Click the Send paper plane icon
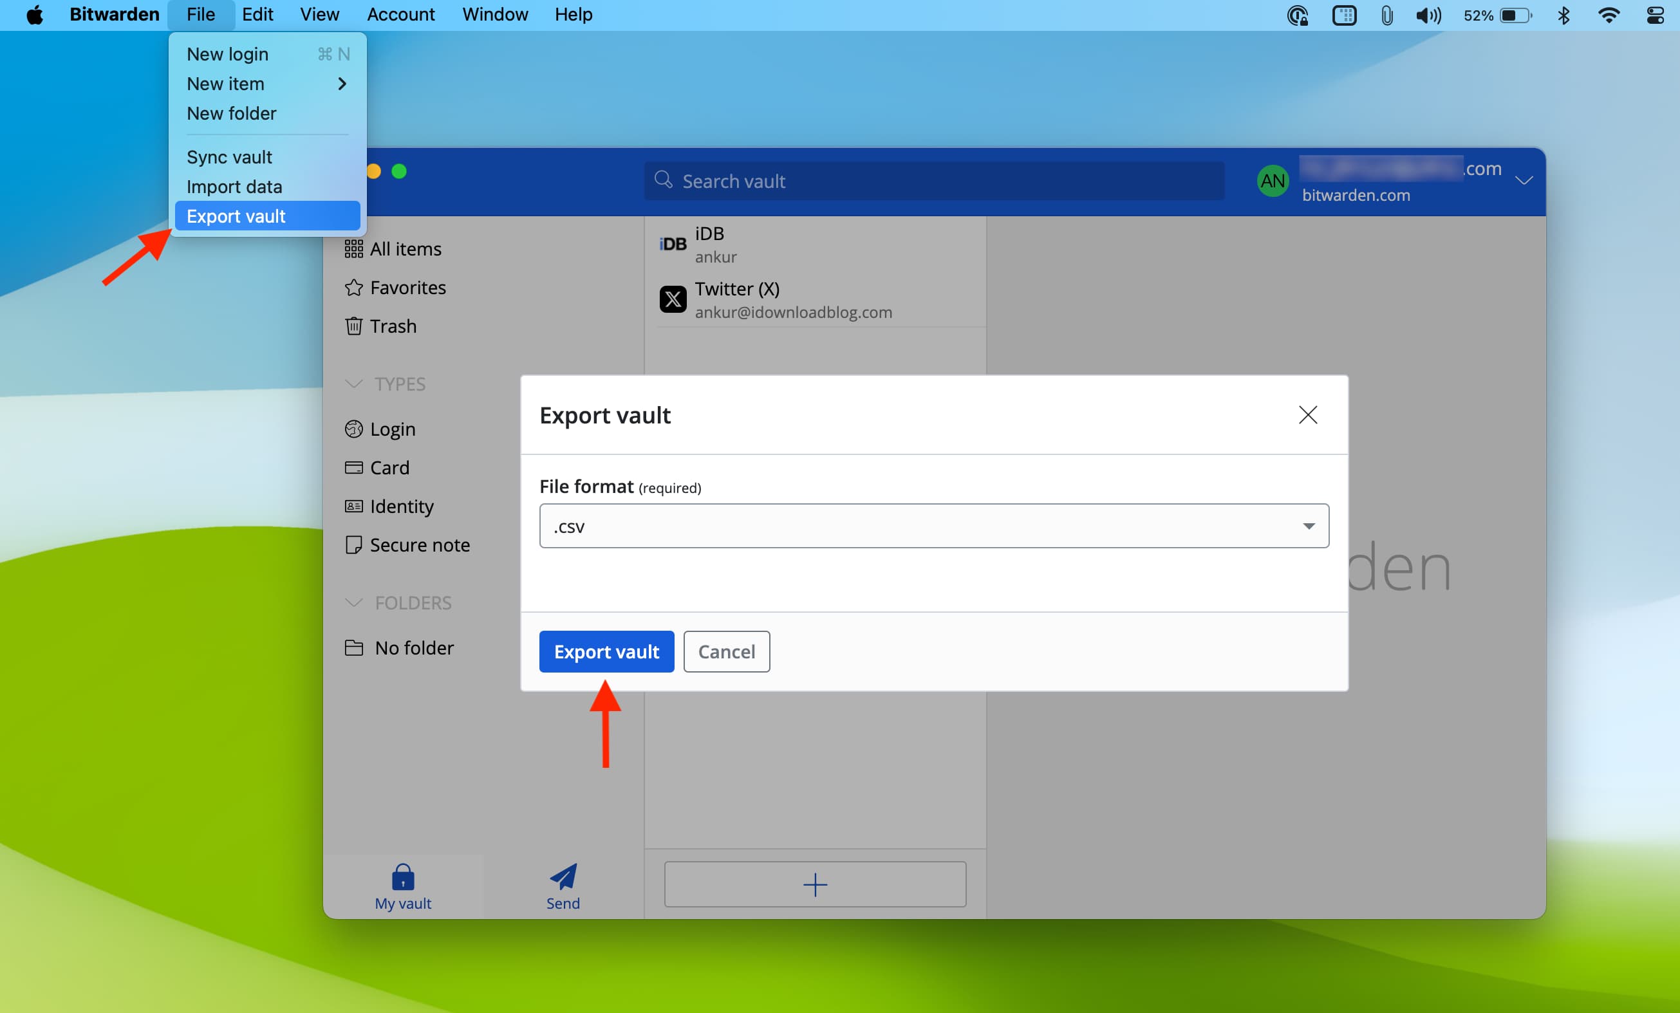Viewport: 1680px width, 1013px height. coord(563,877)
